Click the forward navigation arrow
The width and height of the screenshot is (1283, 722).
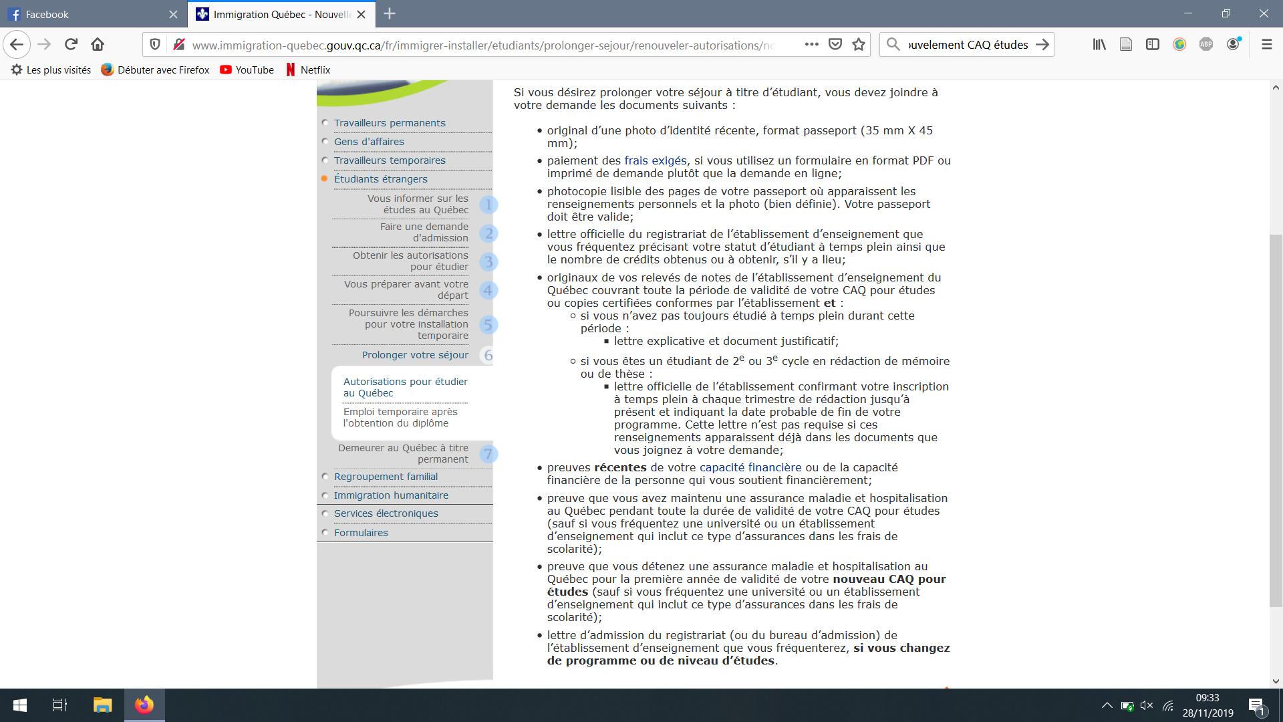pyautogui.click(x=44, y=45)
